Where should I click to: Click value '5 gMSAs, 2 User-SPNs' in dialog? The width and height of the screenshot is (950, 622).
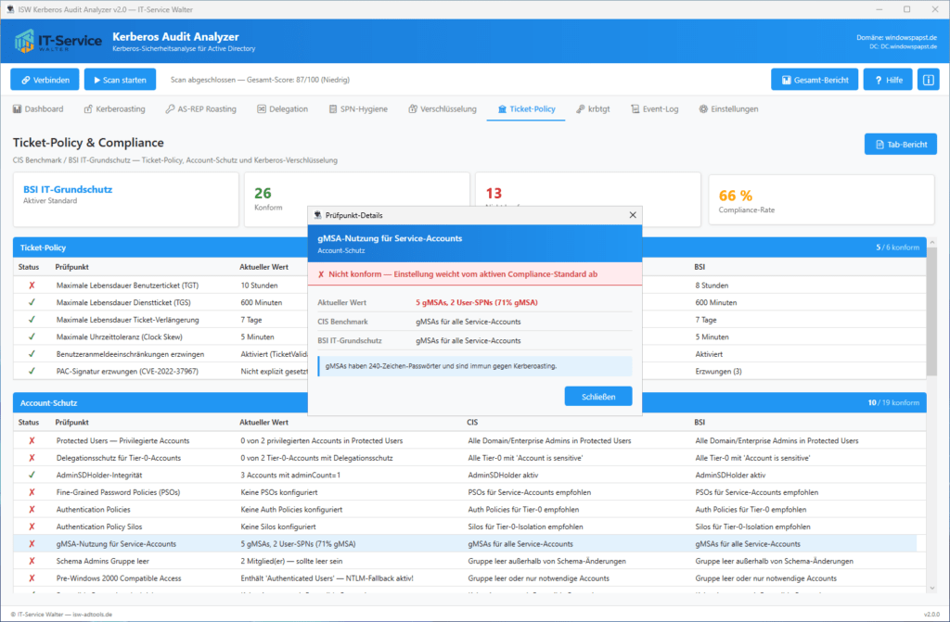point(476,302)
